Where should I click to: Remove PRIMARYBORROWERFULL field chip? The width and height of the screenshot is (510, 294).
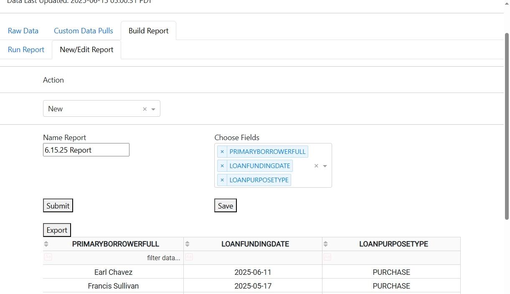pyautogui.click(x=222, y=152)
